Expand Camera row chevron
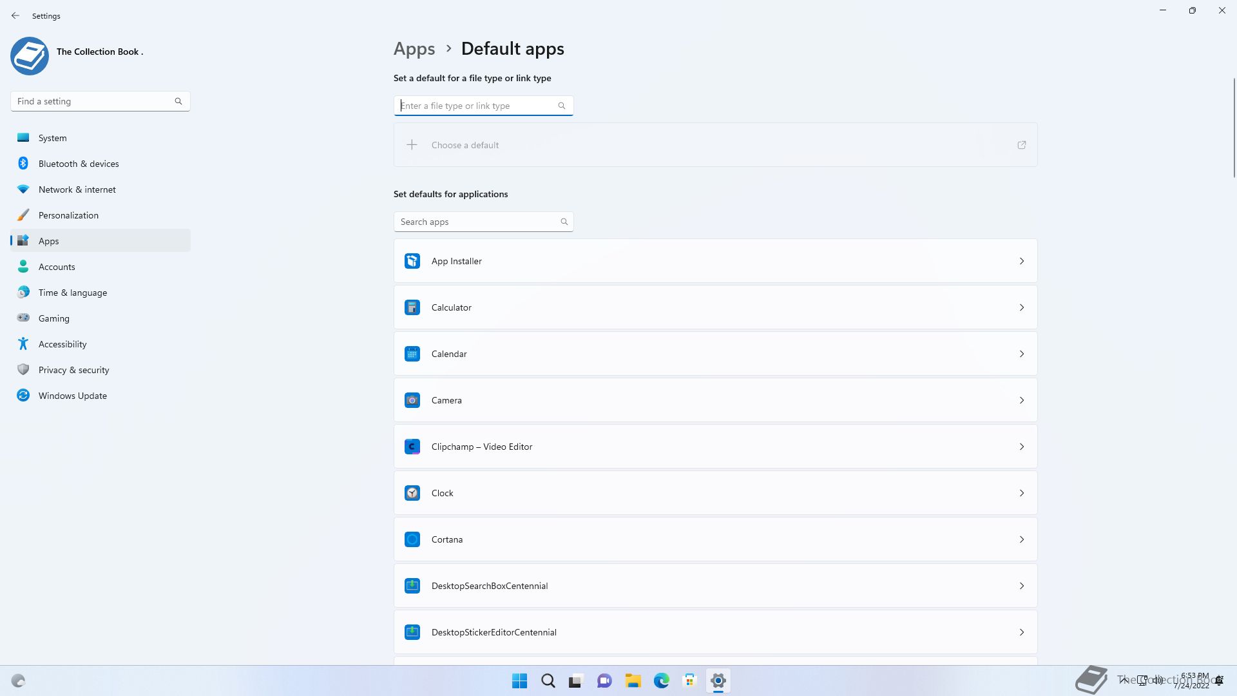 tap(1022, 400)
